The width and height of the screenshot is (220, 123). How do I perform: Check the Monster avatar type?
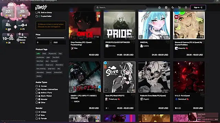(37, 99)
